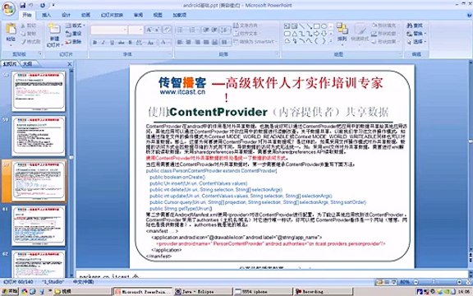
Task: Open Java - Eclipse taskbar button
Action: click(203, 291)
